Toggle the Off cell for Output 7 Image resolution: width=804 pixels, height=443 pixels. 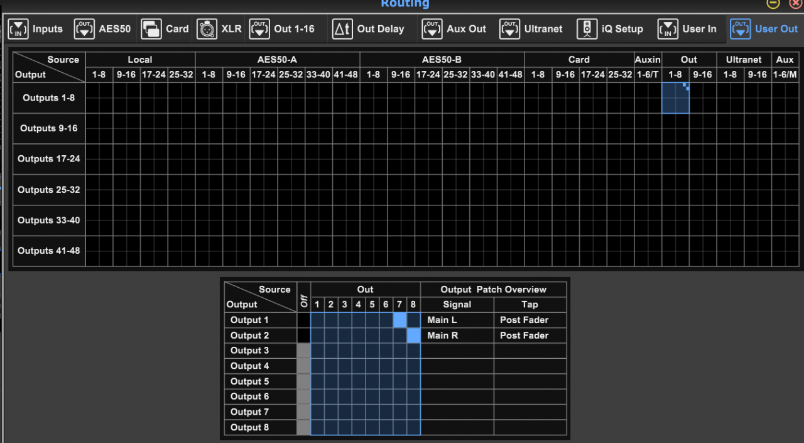(303, 412)
